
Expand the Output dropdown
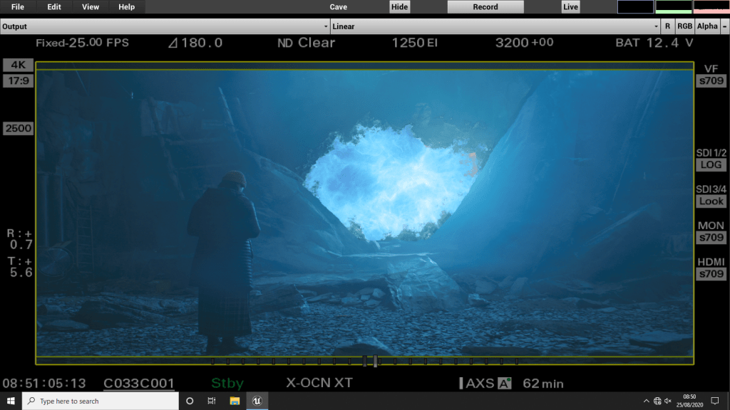[x=165, y=26]
